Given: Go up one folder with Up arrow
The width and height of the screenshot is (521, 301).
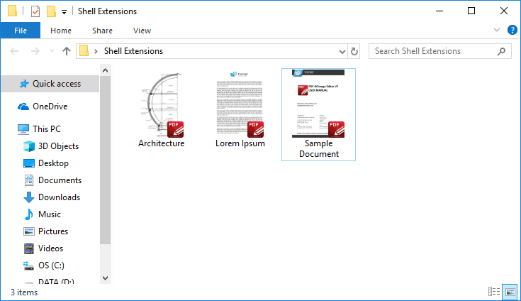Looking at the screenshot, I should [x=67, y=51].
